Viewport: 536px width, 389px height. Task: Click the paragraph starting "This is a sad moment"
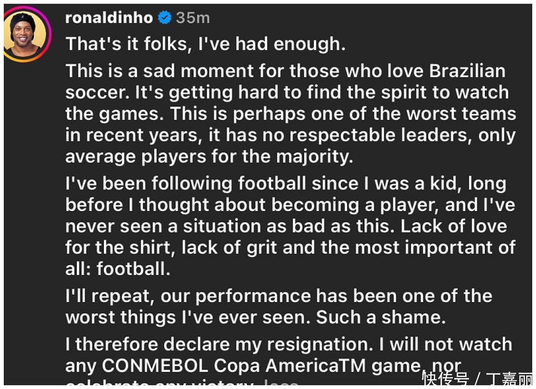tap(290, 114)
